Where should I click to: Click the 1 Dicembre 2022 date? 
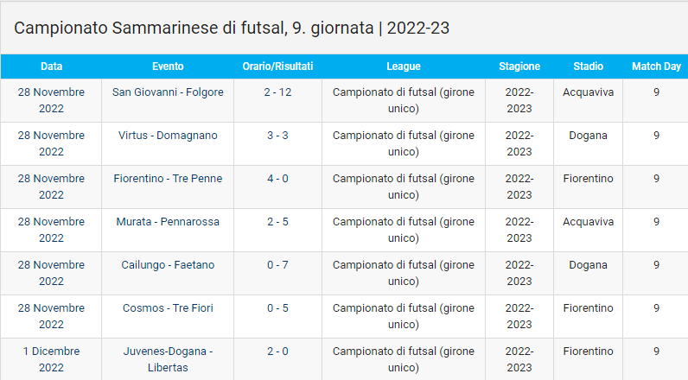51,359
